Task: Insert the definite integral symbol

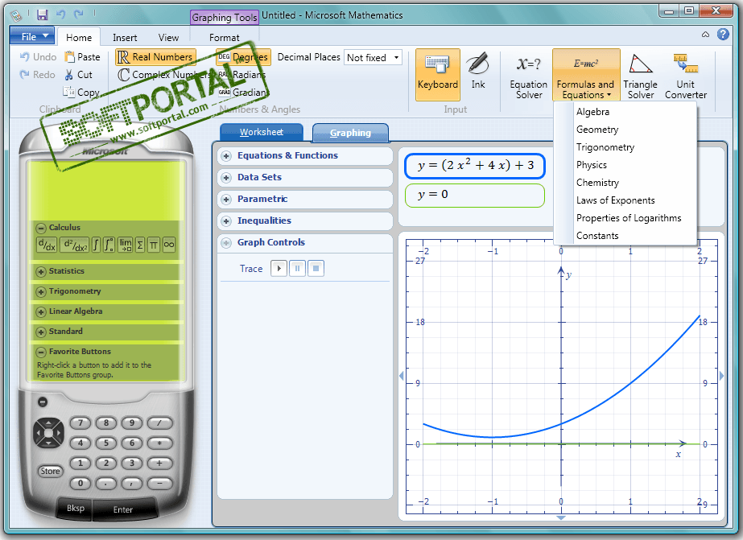Action: click(x=109, y=245)
